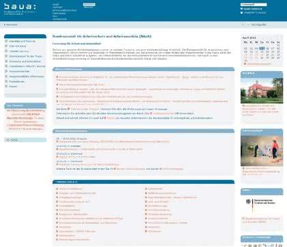Select the highlighted language option in the header

89,5
